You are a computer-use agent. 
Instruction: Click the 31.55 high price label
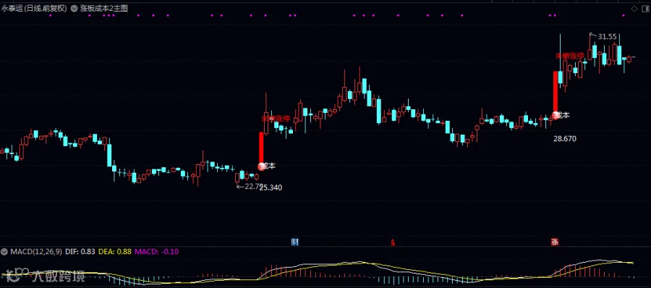tap(607, 37)
